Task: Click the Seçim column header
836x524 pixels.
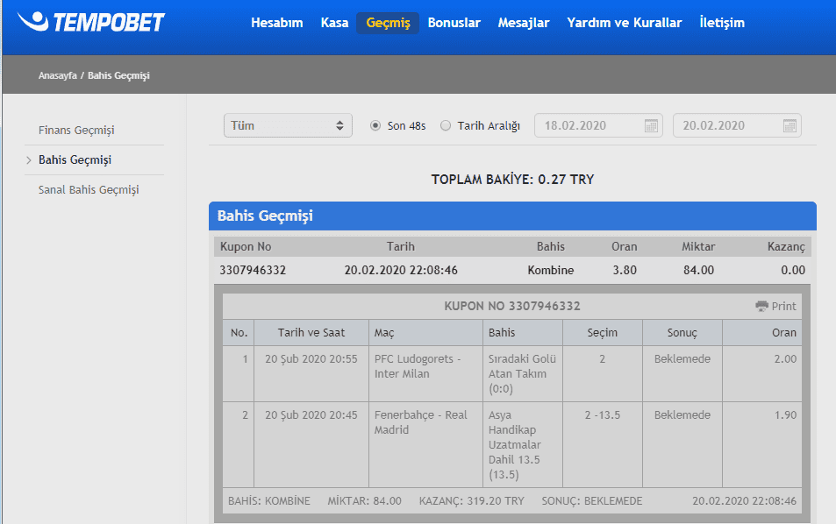Action: (x=603, y=333)
